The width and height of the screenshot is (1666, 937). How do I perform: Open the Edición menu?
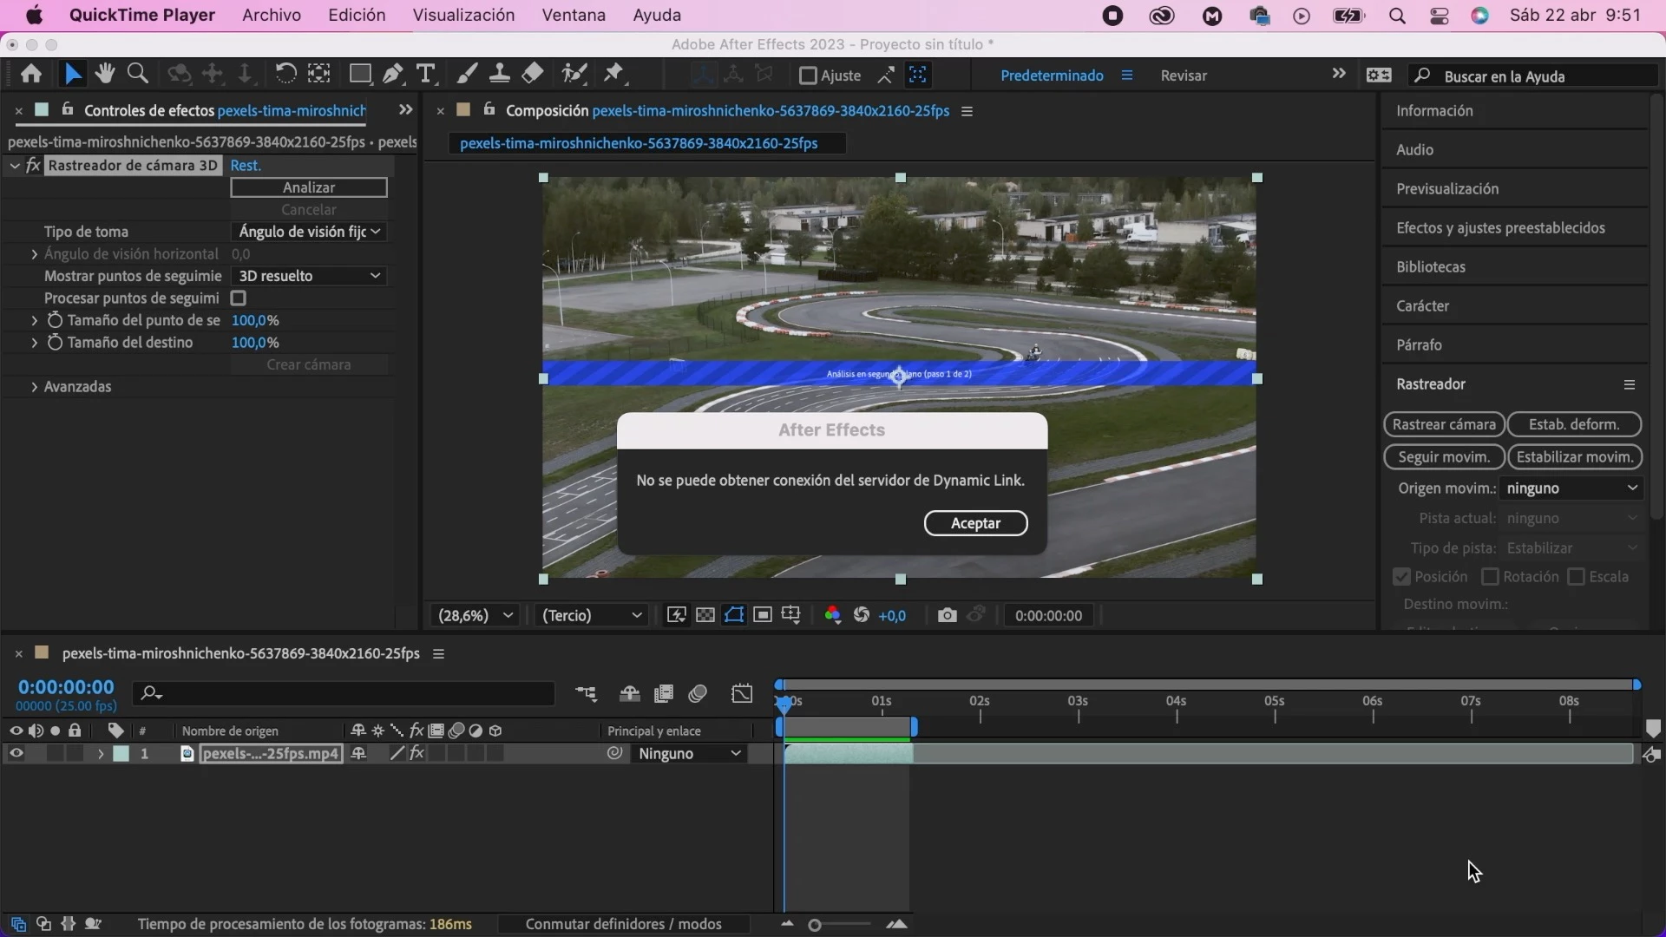pos(357,16)
